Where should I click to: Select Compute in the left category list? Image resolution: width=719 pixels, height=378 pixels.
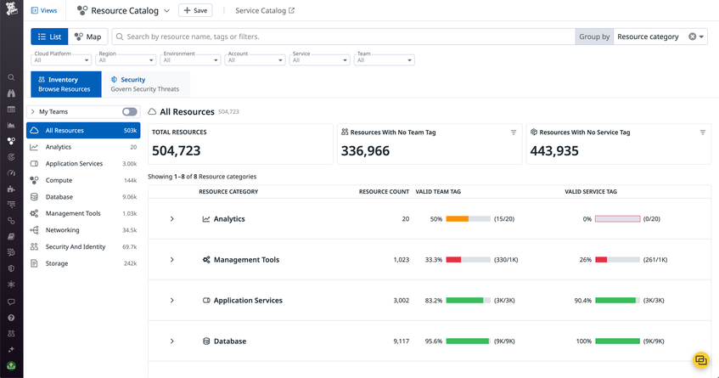point(83,180)
